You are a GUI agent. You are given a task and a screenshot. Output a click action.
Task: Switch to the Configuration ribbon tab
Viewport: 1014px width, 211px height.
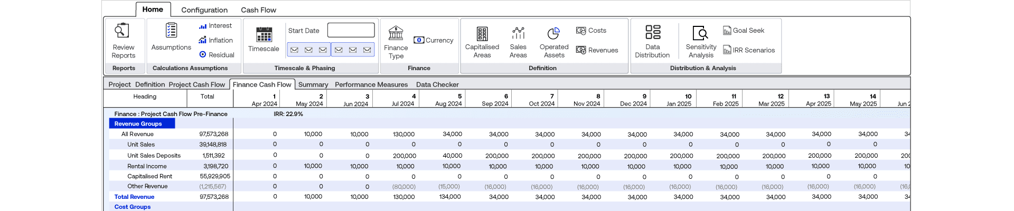pyautogui.click(x=204, y=10)
